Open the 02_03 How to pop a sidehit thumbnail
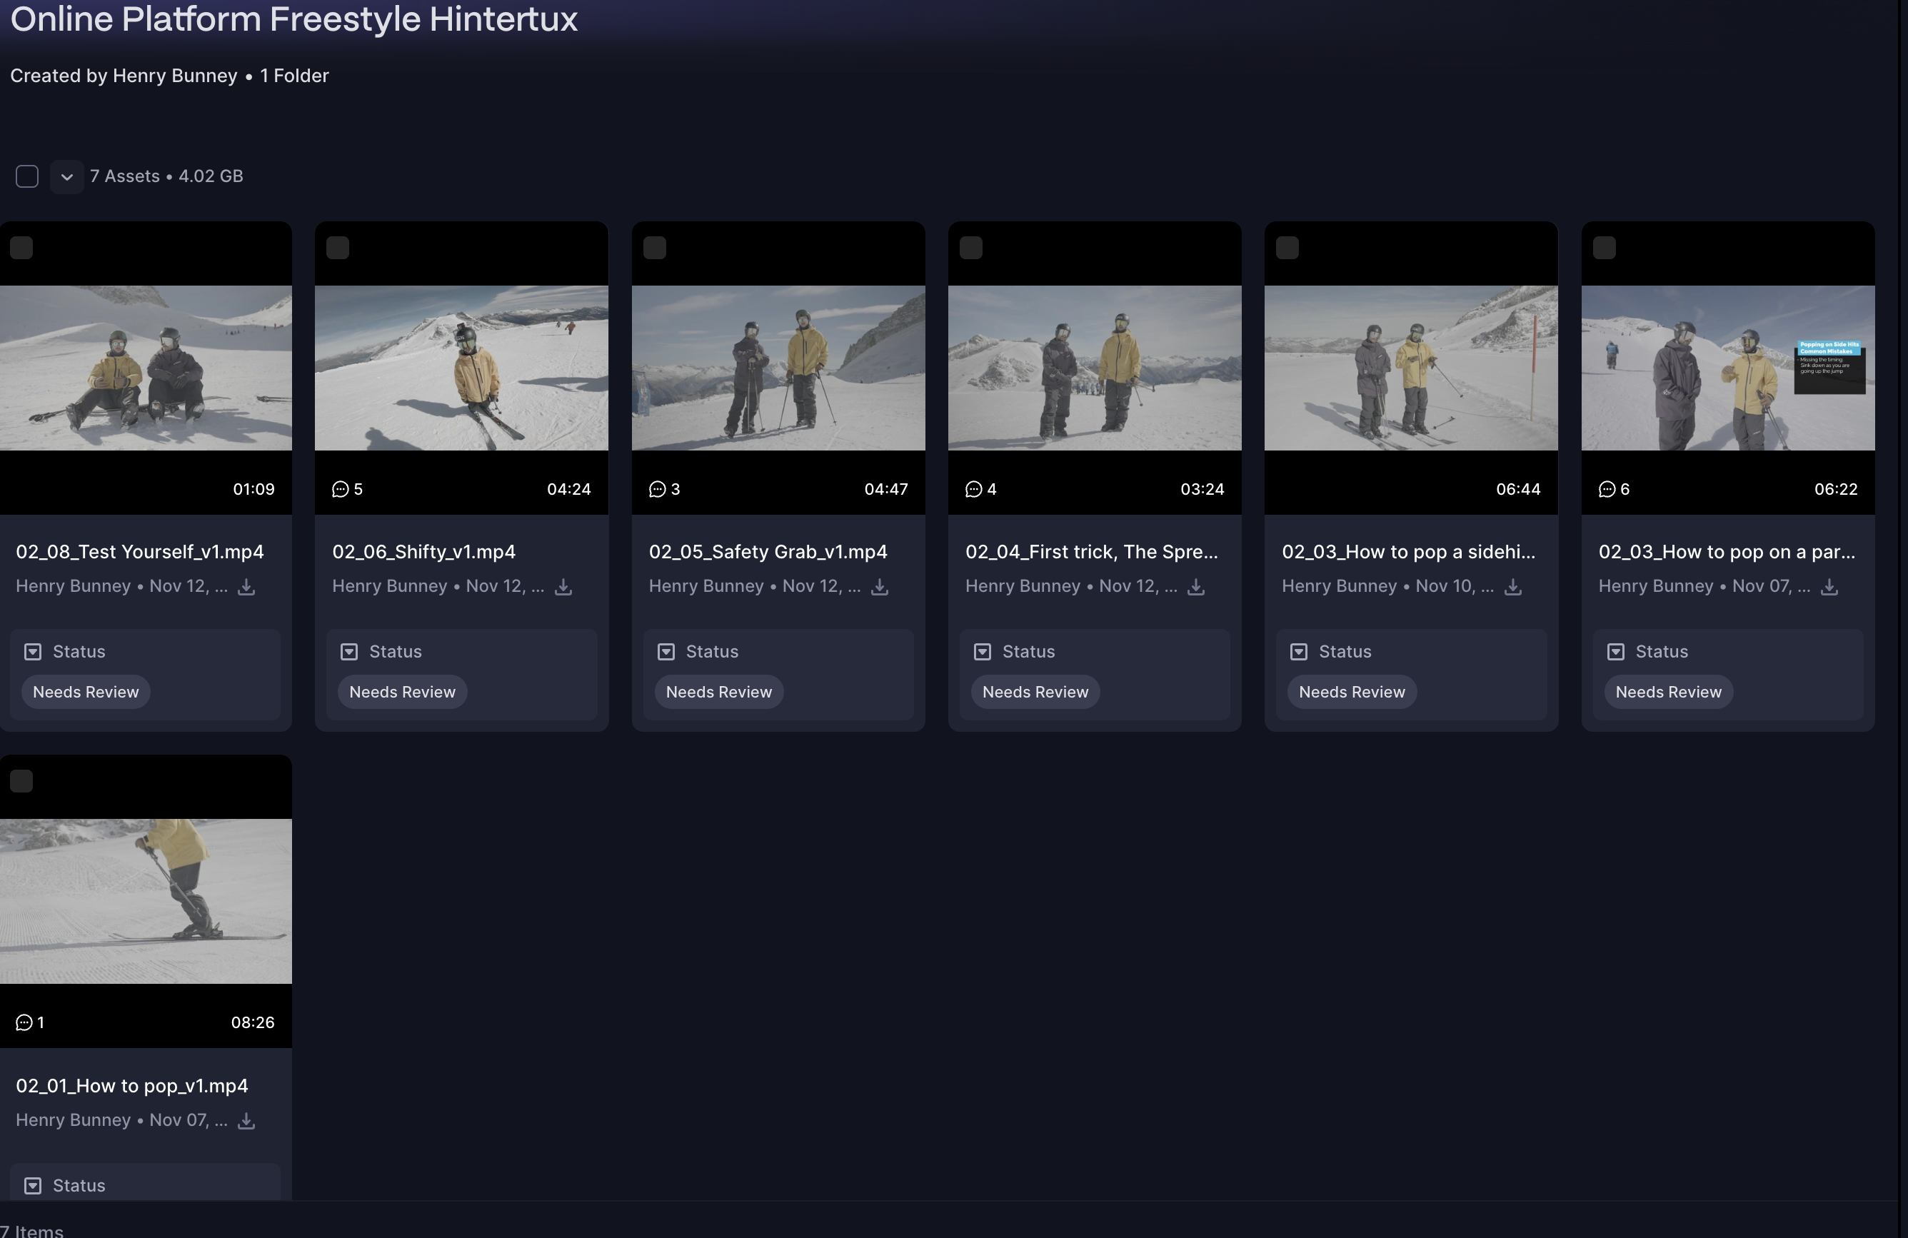Image resolution: width=1908 pixels, height=1238 pixels. point(1410,368)
